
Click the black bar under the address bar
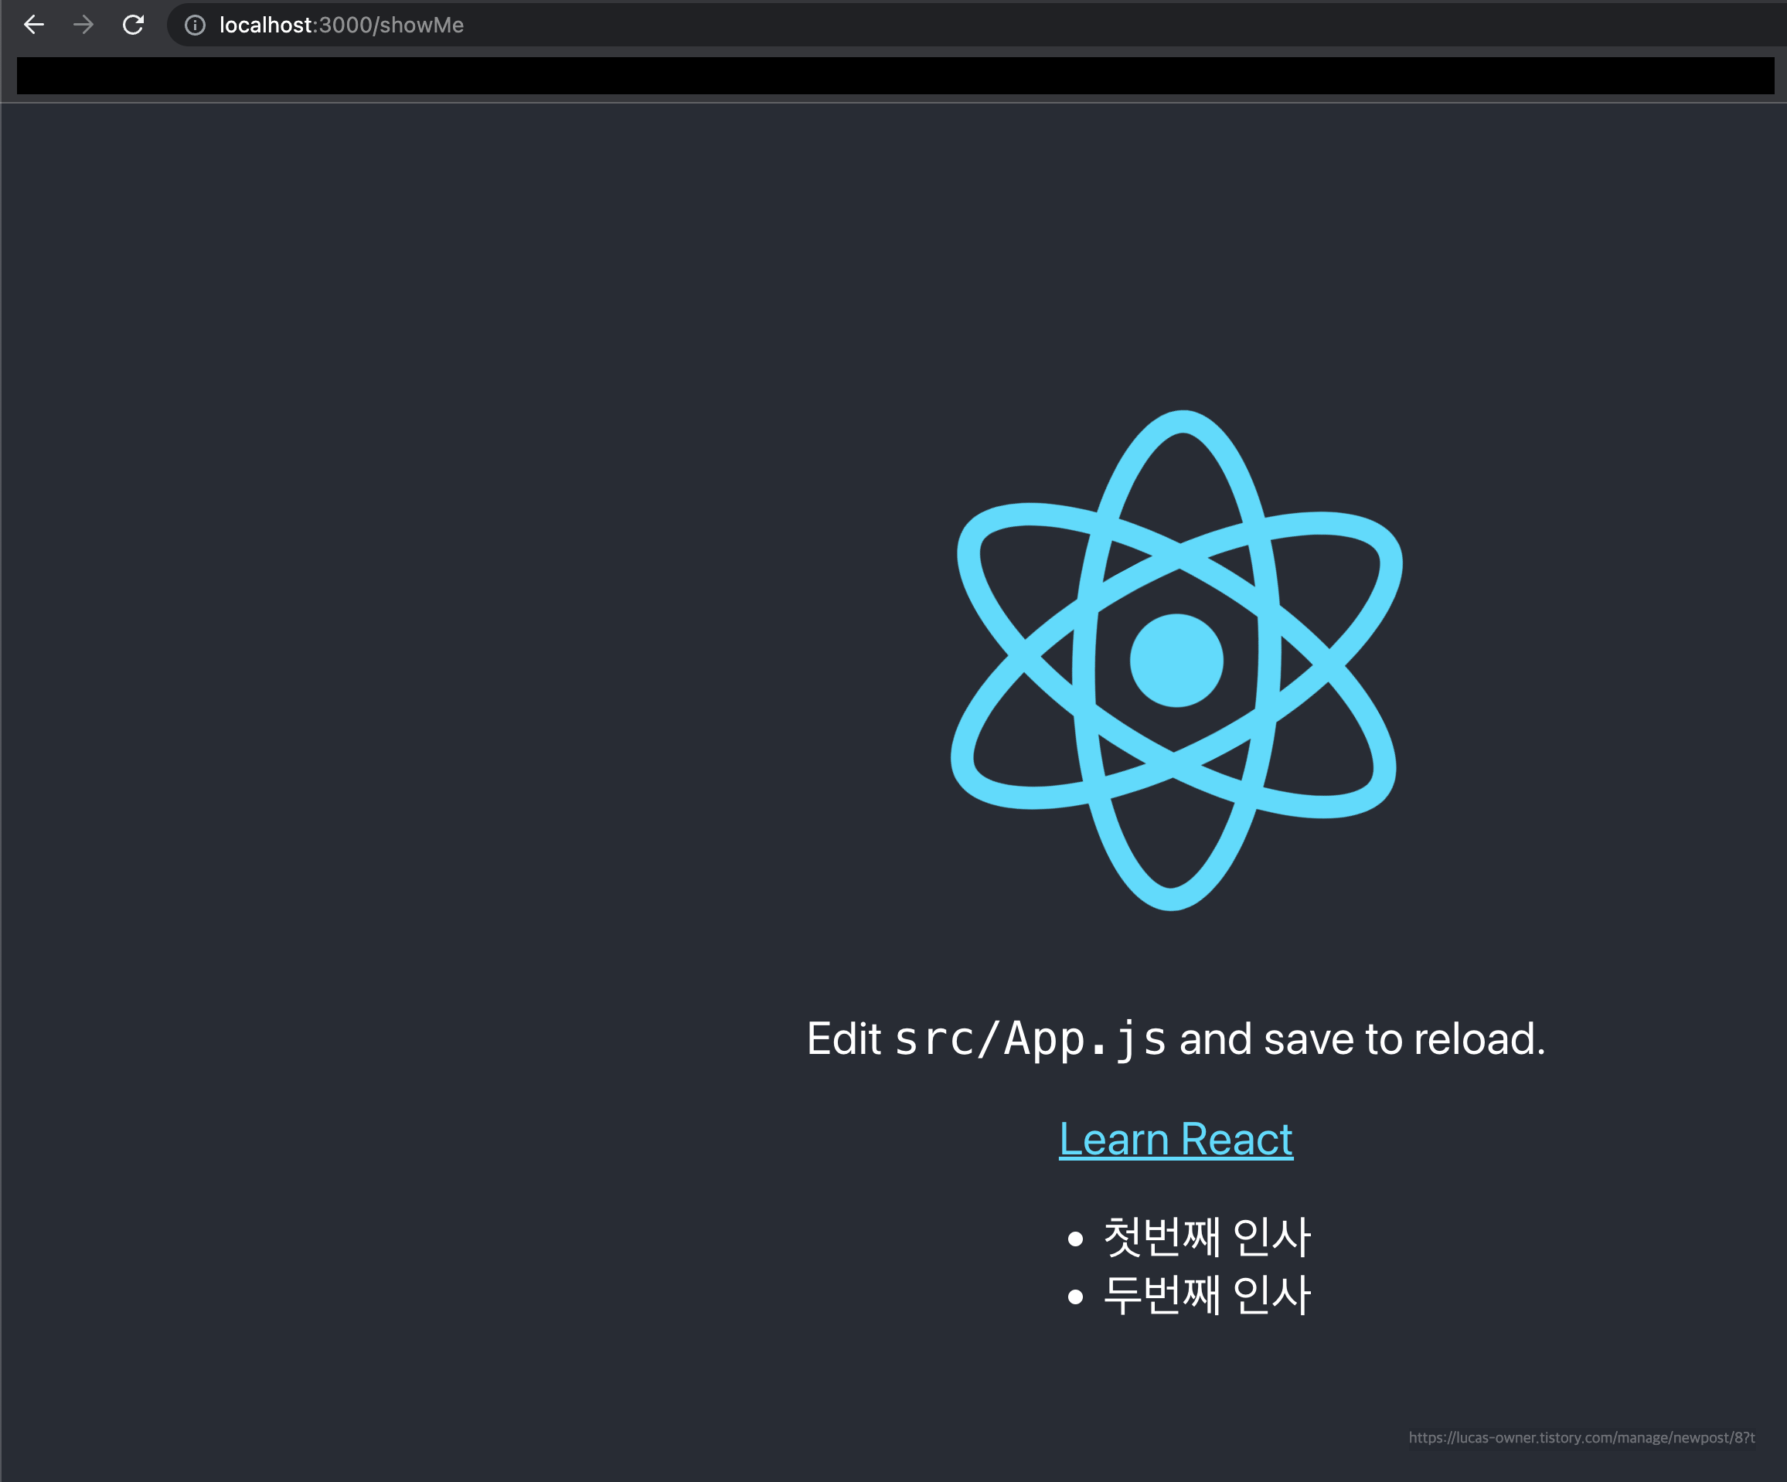coord(893,76)
